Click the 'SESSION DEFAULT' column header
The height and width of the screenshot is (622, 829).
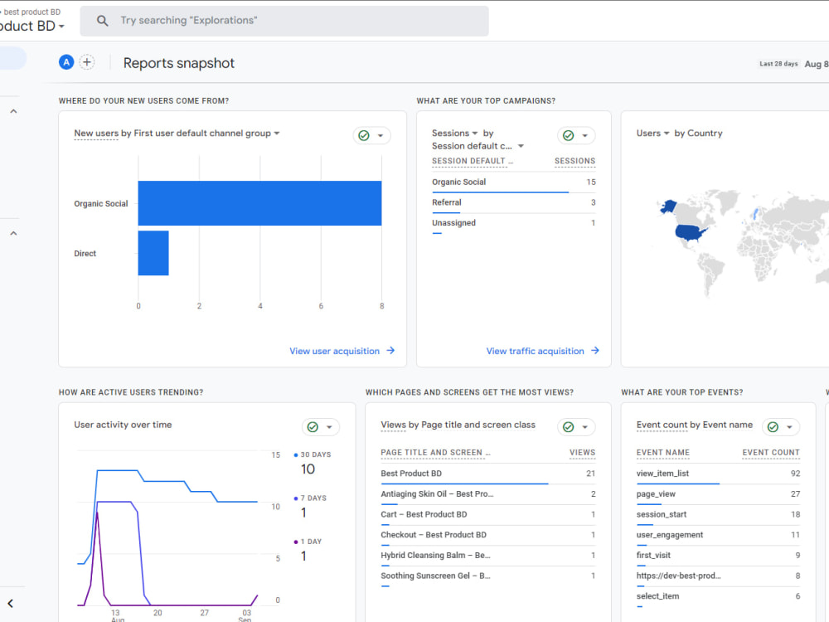point(473,162)
